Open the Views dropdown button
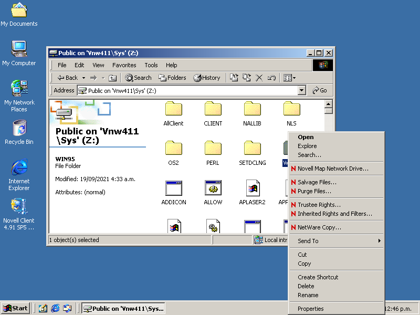The image size is (420, 315). tap(289, 78)
